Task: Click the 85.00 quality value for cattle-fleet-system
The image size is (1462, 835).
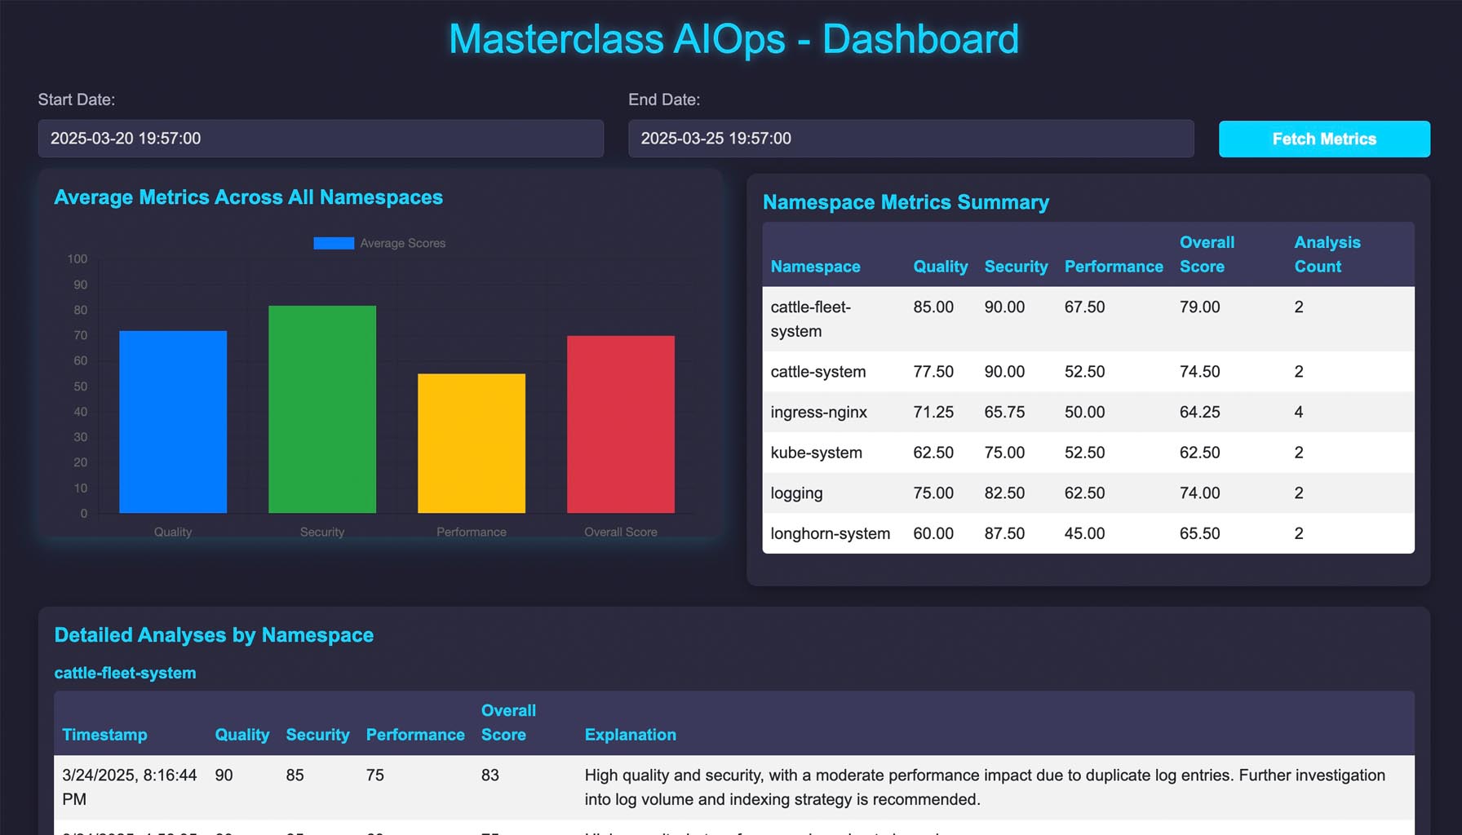Action: (x=933, y=307)
